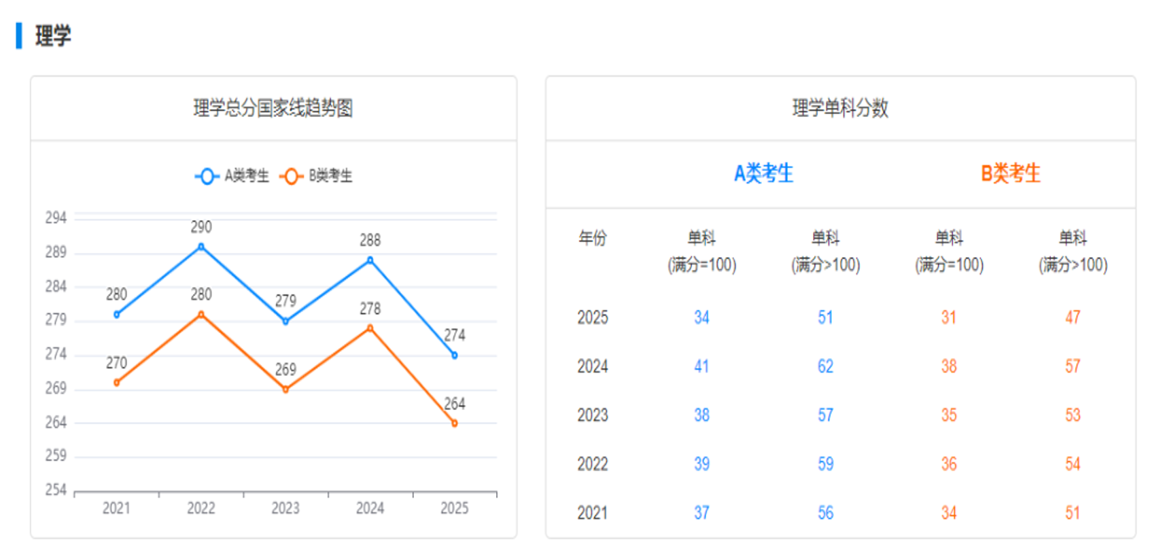1161x554 pixels.
Task: Toggle the A类考生 legend series
Action: point(232,176)
